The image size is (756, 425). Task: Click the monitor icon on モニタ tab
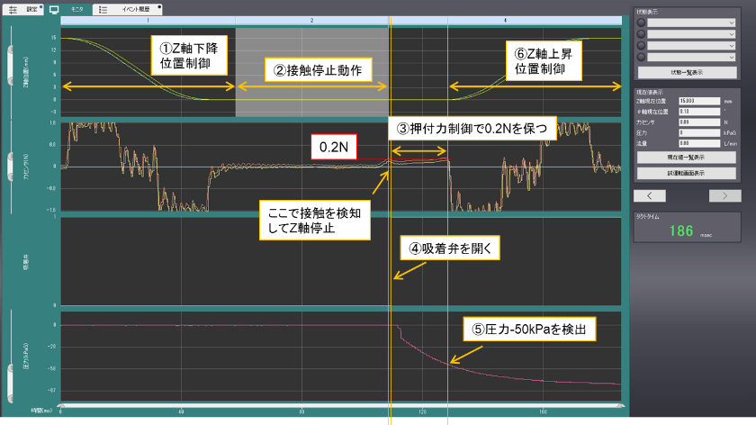click(x=54, y=6)
